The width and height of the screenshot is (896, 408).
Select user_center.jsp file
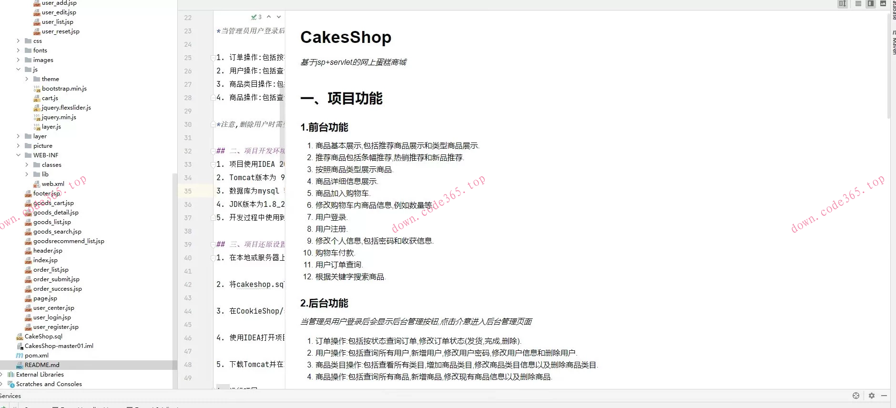click(x=54, y=308)
